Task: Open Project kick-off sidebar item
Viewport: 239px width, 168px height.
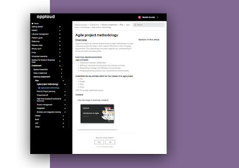Action: click(x=42, y=95)
